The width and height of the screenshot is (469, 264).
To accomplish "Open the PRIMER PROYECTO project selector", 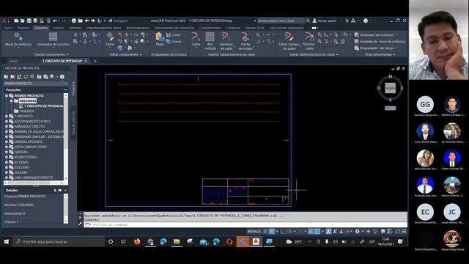I will coord(36,84).
